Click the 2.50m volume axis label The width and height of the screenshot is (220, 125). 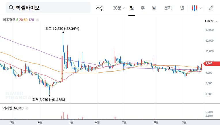(209, 116)
